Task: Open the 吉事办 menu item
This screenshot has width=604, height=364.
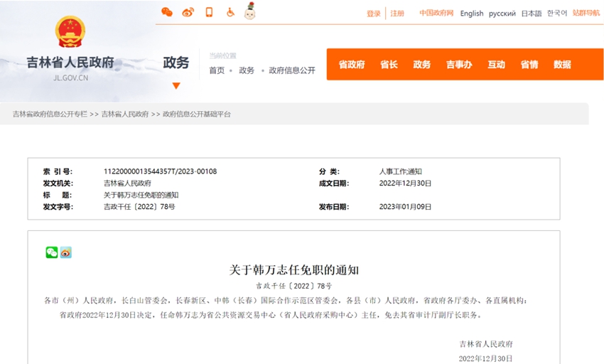Action: point(459,65)
